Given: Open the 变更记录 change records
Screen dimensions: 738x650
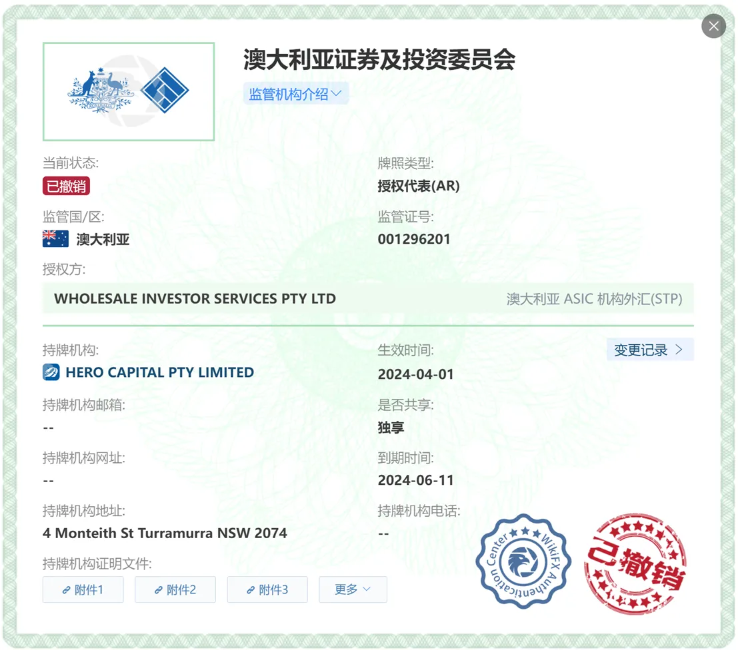Looking at the screenshot, I should (650, 350).
